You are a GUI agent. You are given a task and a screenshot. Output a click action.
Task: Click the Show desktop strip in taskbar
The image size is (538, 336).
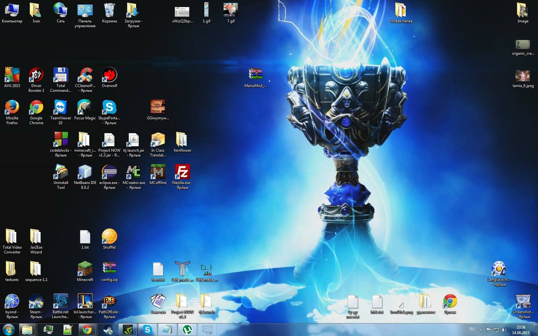[536, 330]
